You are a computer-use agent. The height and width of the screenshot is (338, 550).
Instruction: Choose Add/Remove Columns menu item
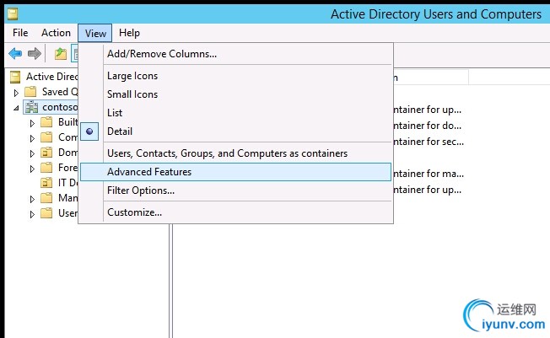click(x=235, y=54)
